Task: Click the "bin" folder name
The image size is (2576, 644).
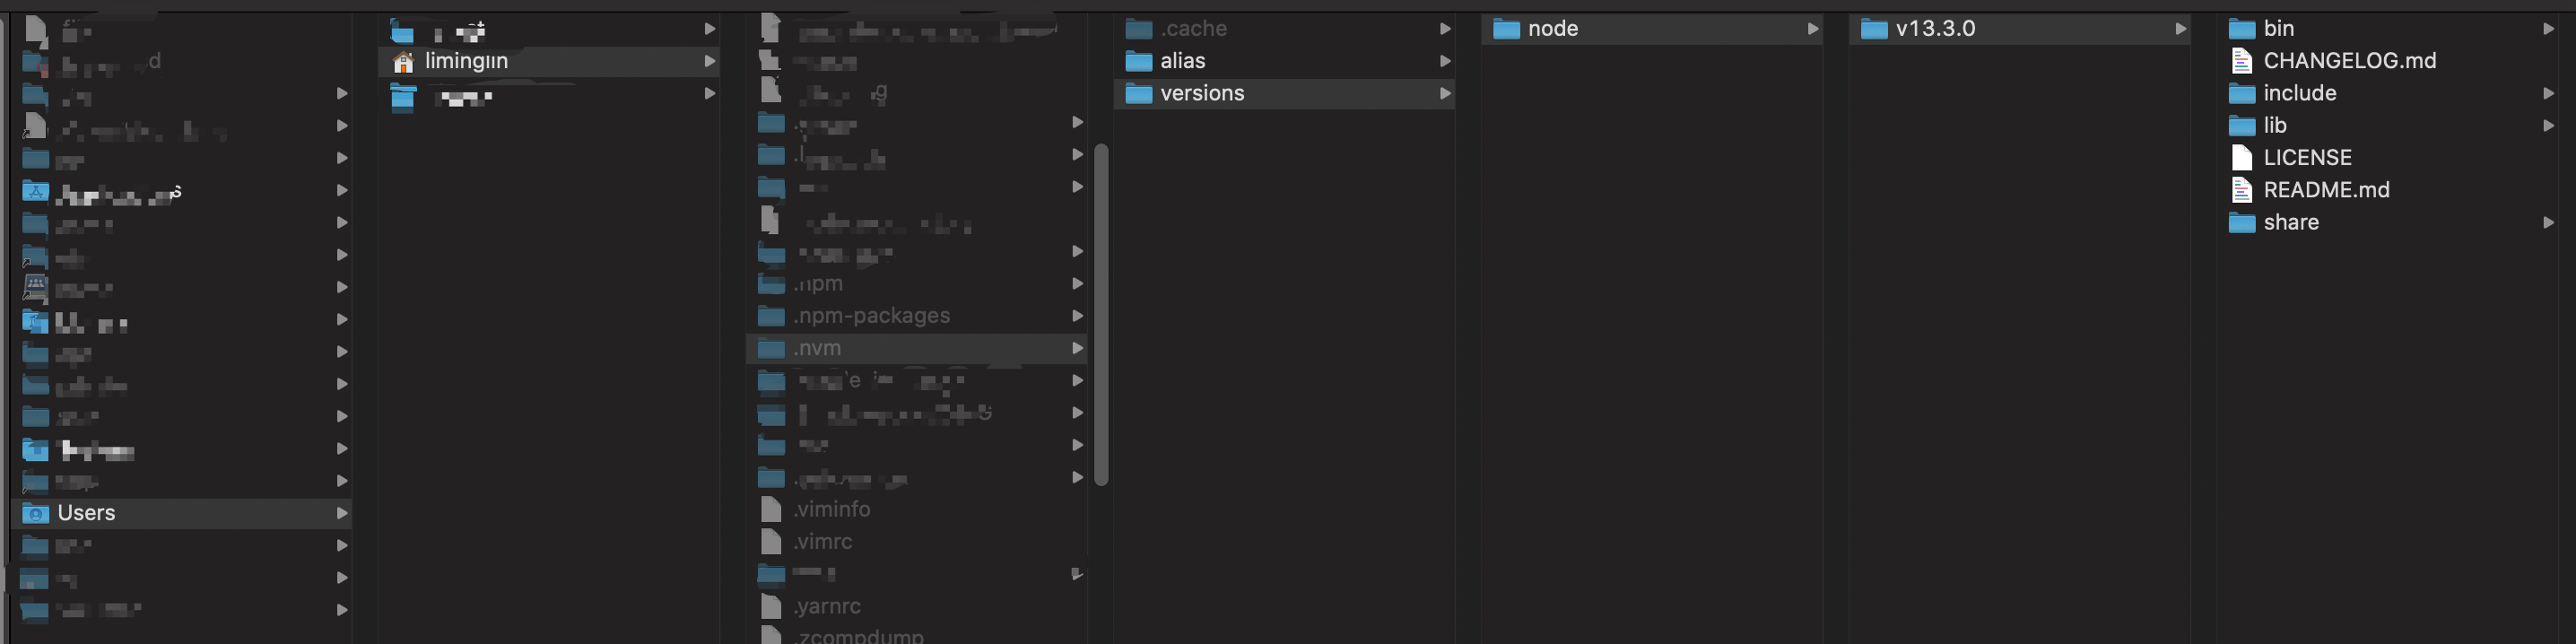Action: (2279, 29)
